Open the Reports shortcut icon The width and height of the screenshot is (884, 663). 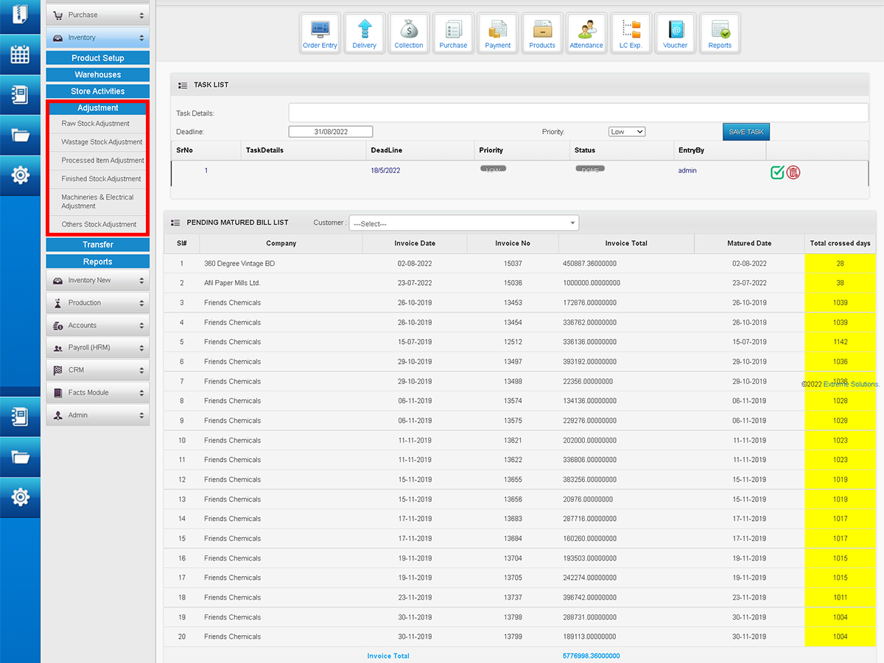click(720, 34)
